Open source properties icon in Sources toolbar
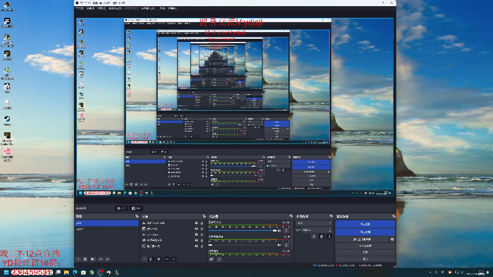Image resolution: width=493 pixels, height=277 pixels. pos(159,259)
